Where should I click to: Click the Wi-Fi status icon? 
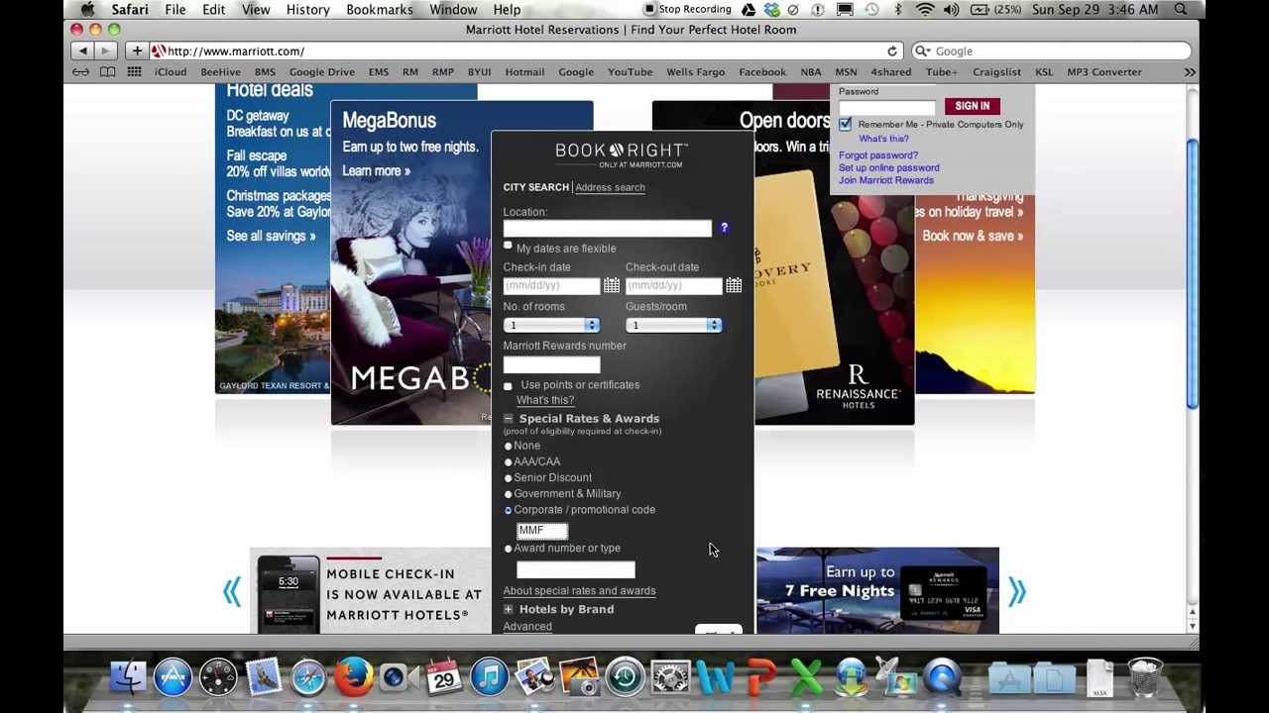(925, 10)
